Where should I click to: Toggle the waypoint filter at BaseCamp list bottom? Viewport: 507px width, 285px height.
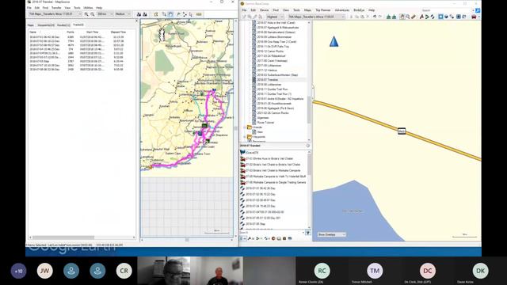pyautogui.click(x=250, y=238)
